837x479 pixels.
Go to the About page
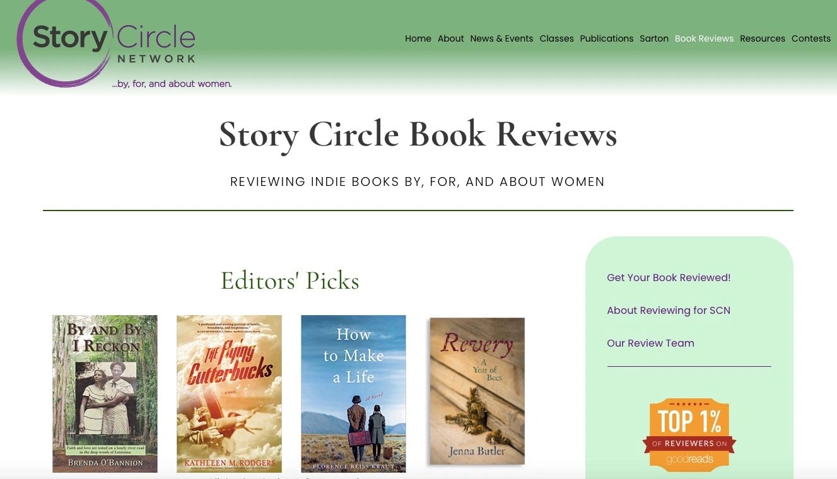coord(451,38)
